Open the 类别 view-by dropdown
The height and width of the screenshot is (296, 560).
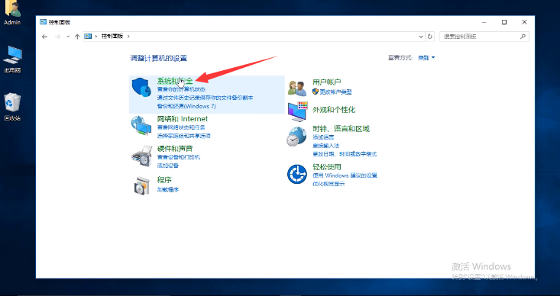[426, 58]
